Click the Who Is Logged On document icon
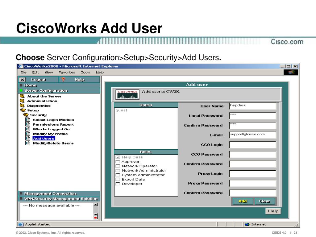 pyautogui.click(x=27, y=129)
